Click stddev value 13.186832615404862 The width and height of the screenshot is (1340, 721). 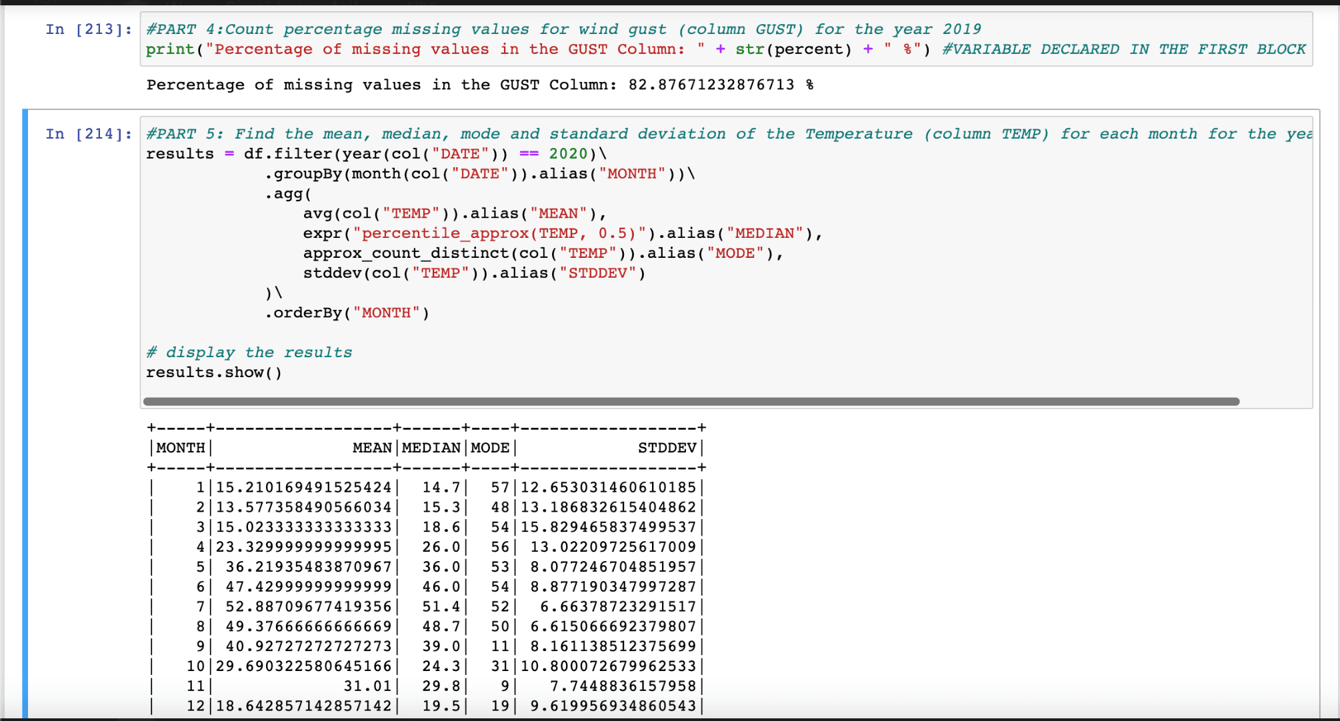pos(609,508)
